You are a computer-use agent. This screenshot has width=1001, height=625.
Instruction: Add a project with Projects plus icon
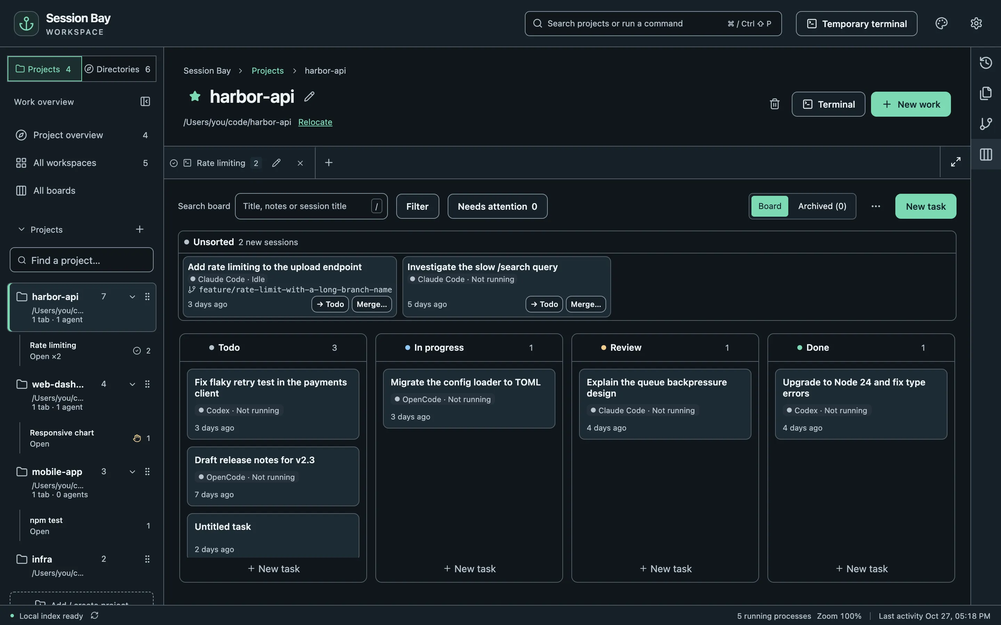pos(140,229)
